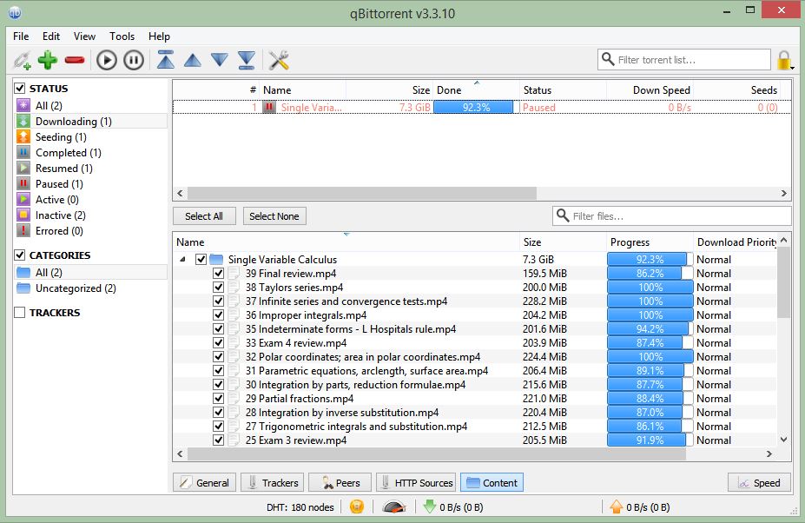Select Completed (1) status filter
Viewport: 805px width, 523px height.
(x=69, y=153)
